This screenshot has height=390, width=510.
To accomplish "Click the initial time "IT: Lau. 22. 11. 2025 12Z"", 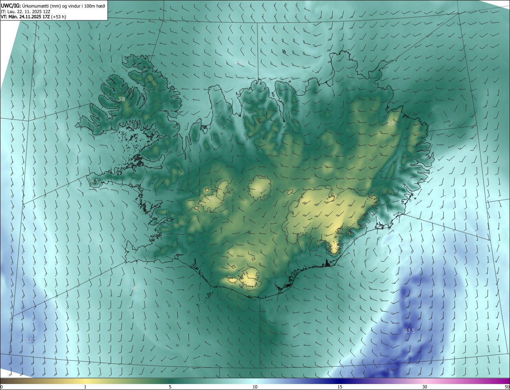I will pyautogui.click(x=25, y=12).
